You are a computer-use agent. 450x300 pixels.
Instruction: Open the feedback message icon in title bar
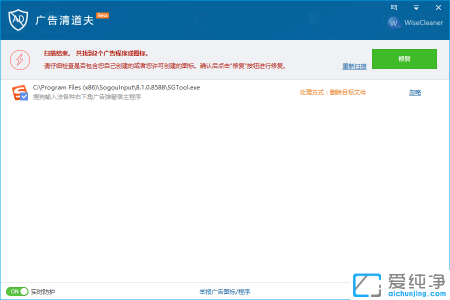(394, 7)
